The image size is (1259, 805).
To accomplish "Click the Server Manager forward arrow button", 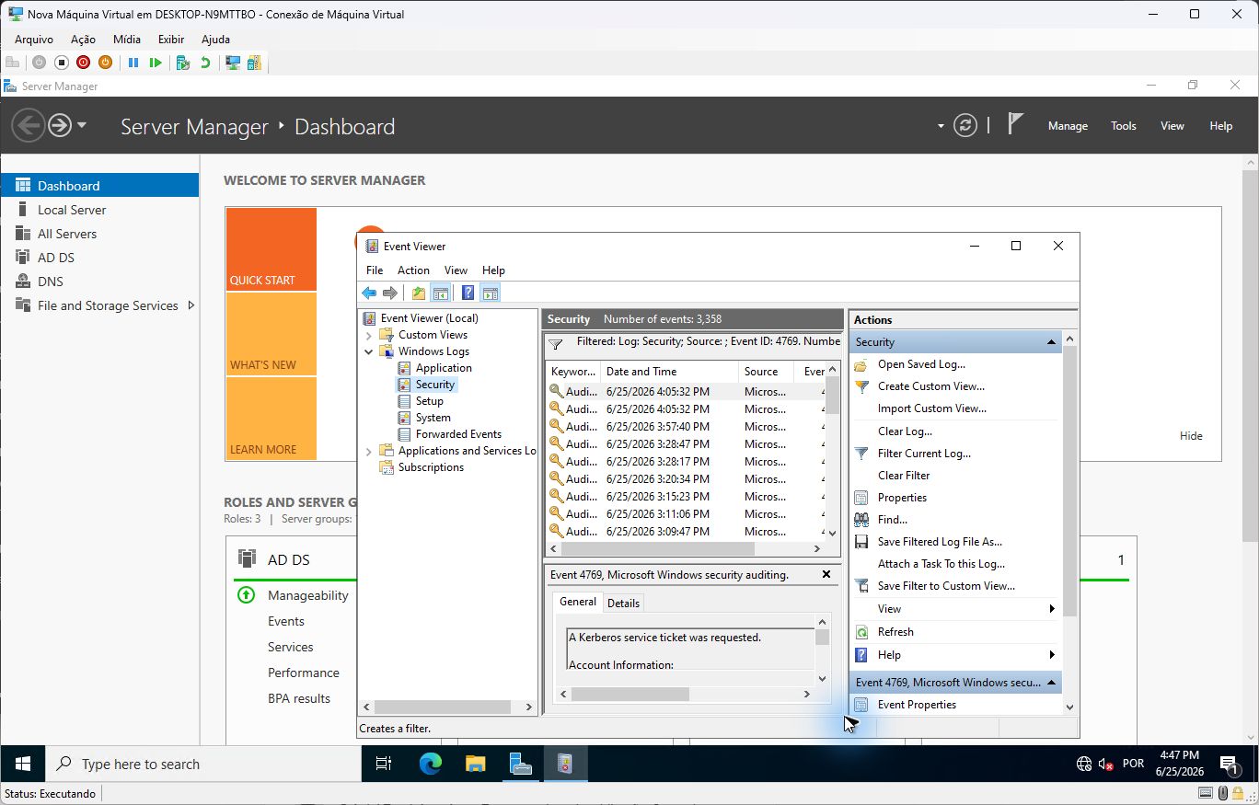I will tap(60, 125).
